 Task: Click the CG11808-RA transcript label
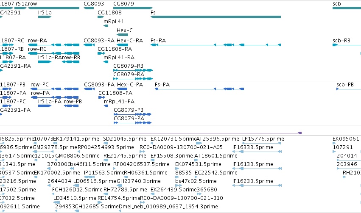[115, 49]
